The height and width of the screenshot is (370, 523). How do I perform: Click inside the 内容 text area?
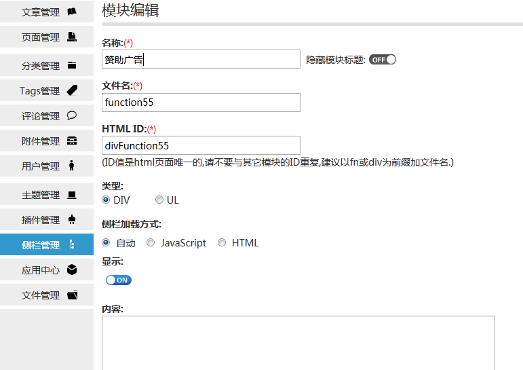(298, 343)
